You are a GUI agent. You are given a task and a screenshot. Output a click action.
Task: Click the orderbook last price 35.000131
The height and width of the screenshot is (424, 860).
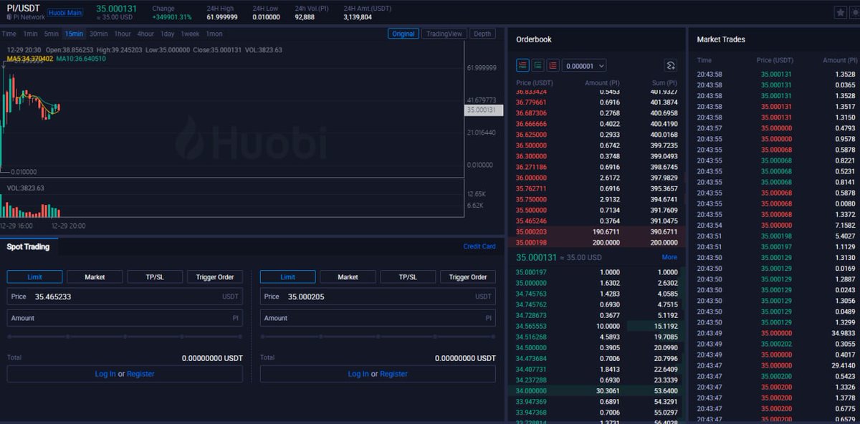point(537,257)
